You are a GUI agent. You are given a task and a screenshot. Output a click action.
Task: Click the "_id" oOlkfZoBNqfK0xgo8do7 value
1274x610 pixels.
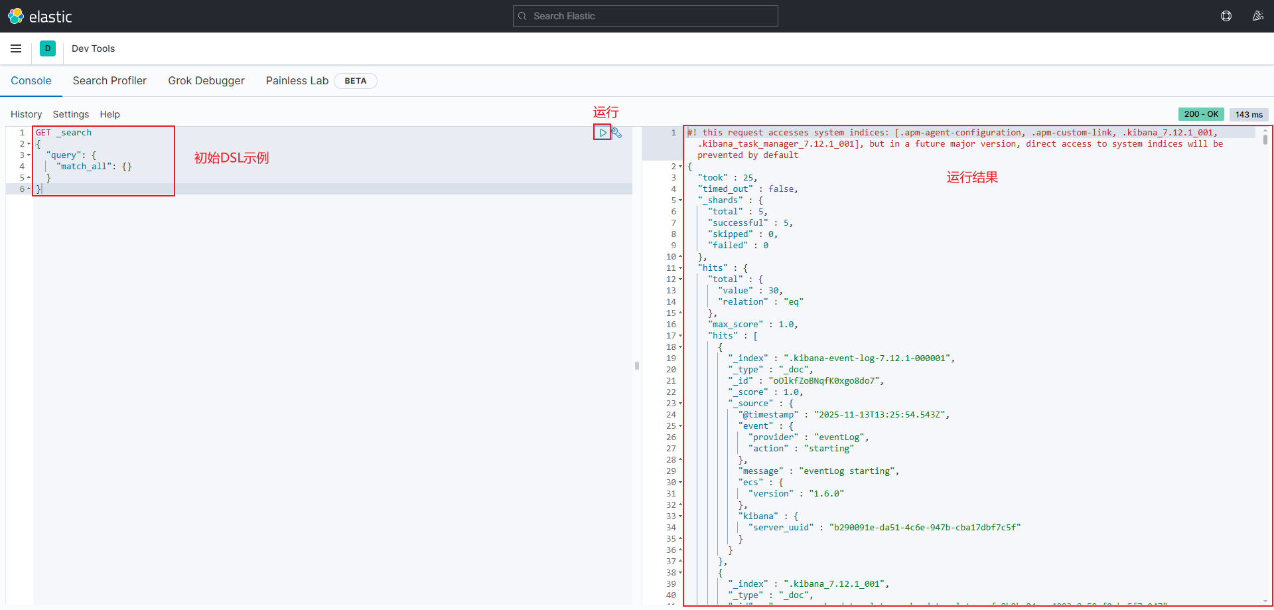tap(824, 381)
